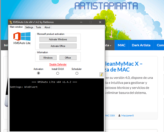Image resolution: width=164 pixels, height=132 pixels.
Task: Click the 'Settings: WinDivert' log line
Action: click(24, 87)
